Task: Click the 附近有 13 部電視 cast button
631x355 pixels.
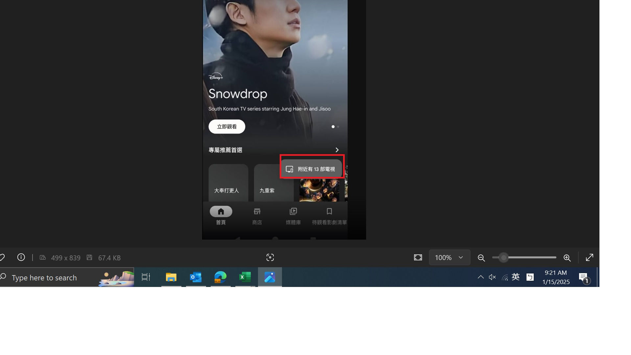Action: point(311,169)
